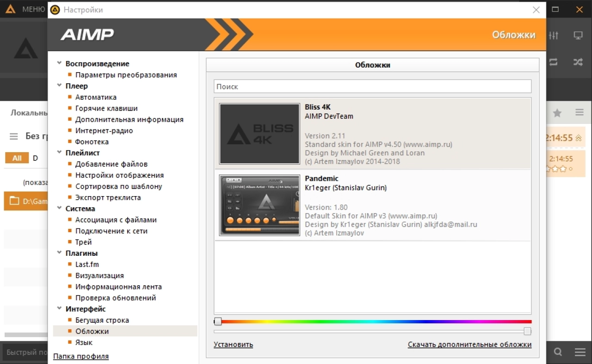This screenshot has width=592, height=364.
Task: Collapse the Система tree section
Action: click(x=59, y=209)
